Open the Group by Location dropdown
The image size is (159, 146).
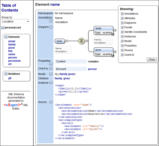[16, 22]
